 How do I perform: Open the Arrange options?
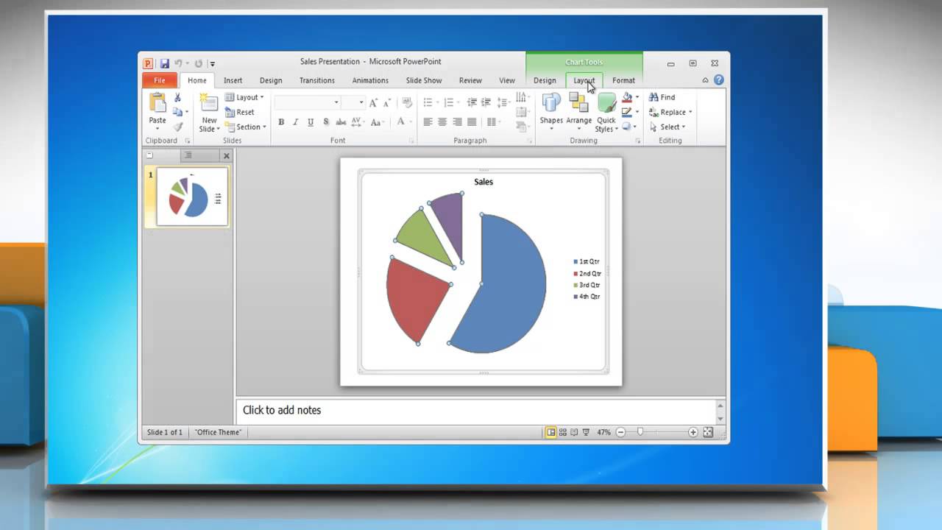[578, 112]
